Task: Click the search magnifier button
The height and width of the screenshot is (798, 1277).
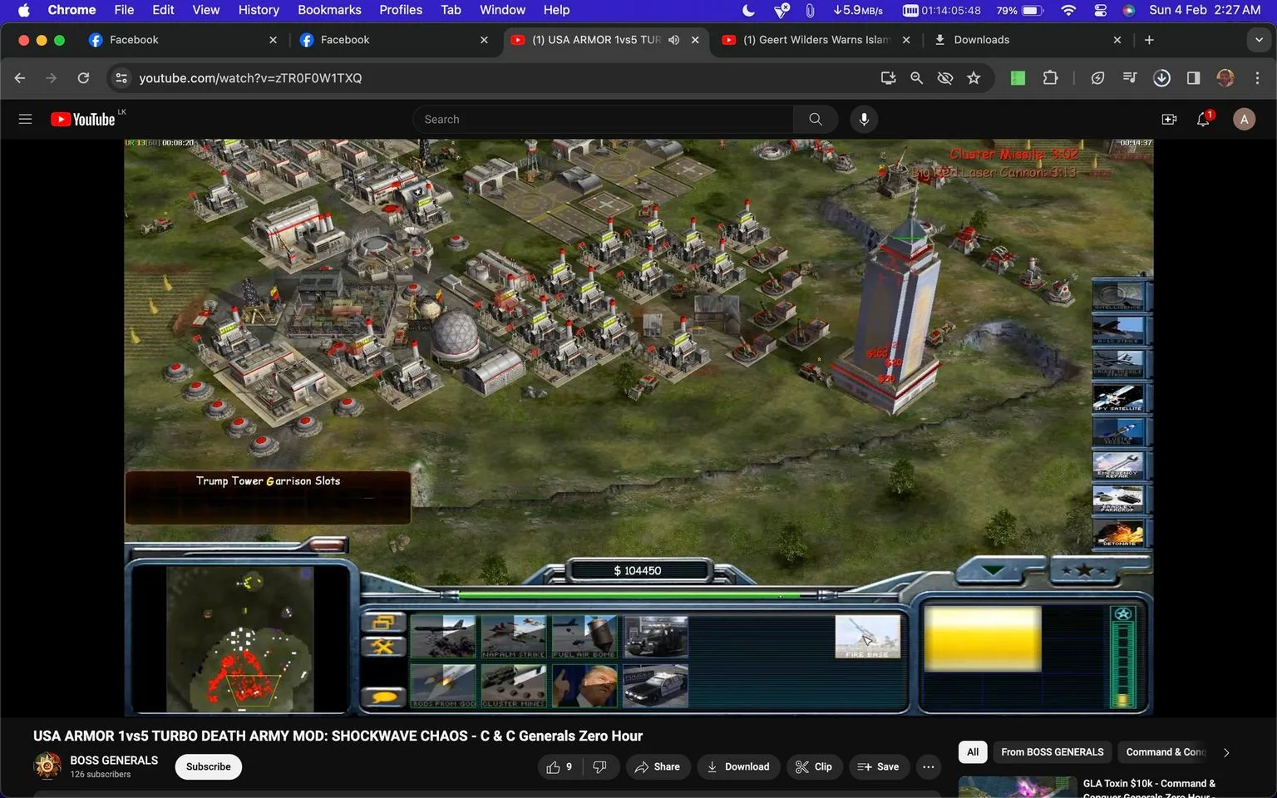Action: tap(816, 120)
